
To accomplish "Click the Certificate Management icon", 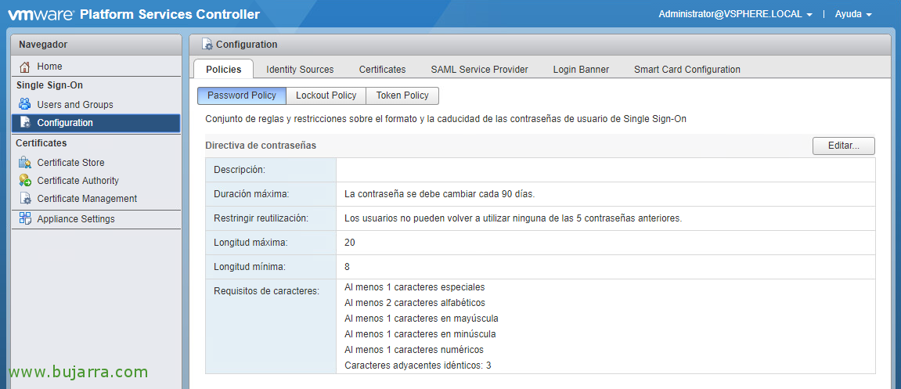I will (25, 199).
